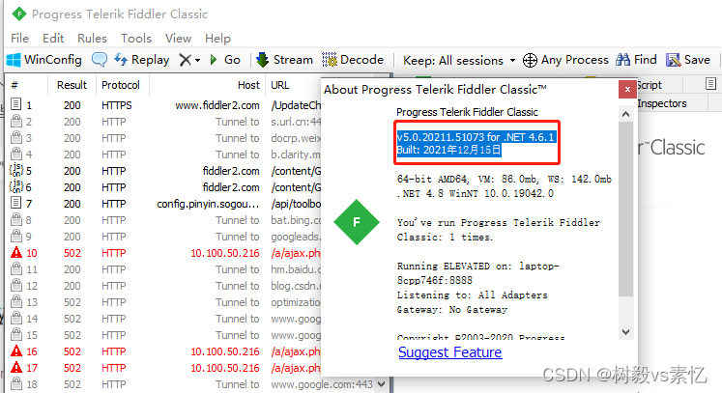Click the red warning icon of session 17
This screenshot has height=393, width=722.
pyautogui.click(x=16, y=367)
